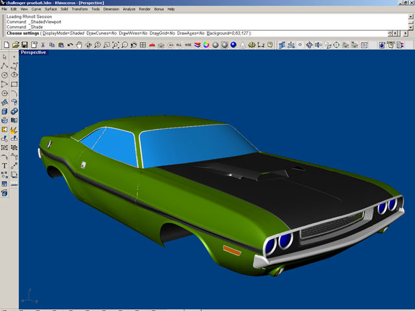Open the Transform menu
The height and width of the screenshot is (311, 415).
[80, 9]
